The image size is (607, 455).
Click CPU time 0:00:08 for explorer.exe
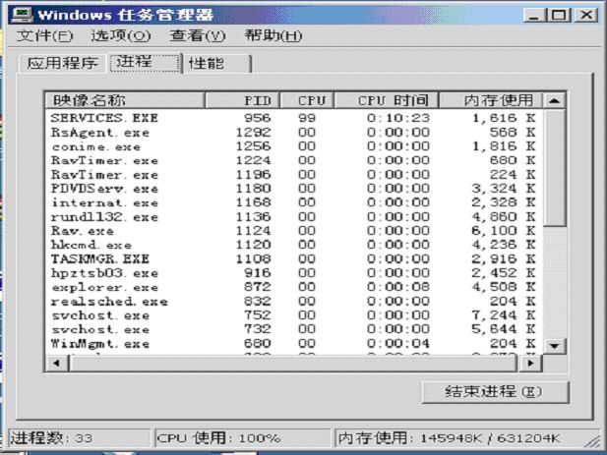pos(398,287)
